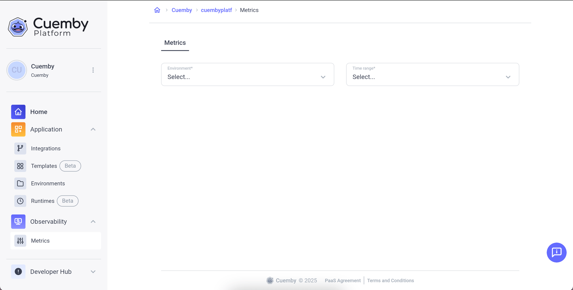This screenshot has height=290, width=573.
Task: Collapse the Observability section chevron
Action: [93, 222]
